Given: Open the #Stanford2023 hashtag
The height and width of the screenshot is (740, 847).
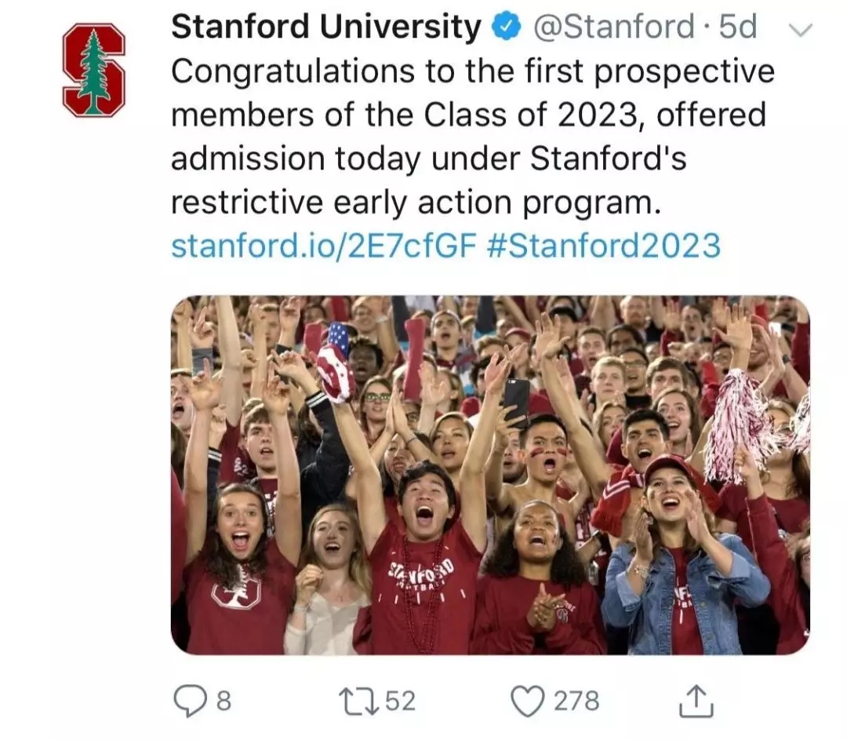Looking at the screenshot, I should tap(603, 246).
